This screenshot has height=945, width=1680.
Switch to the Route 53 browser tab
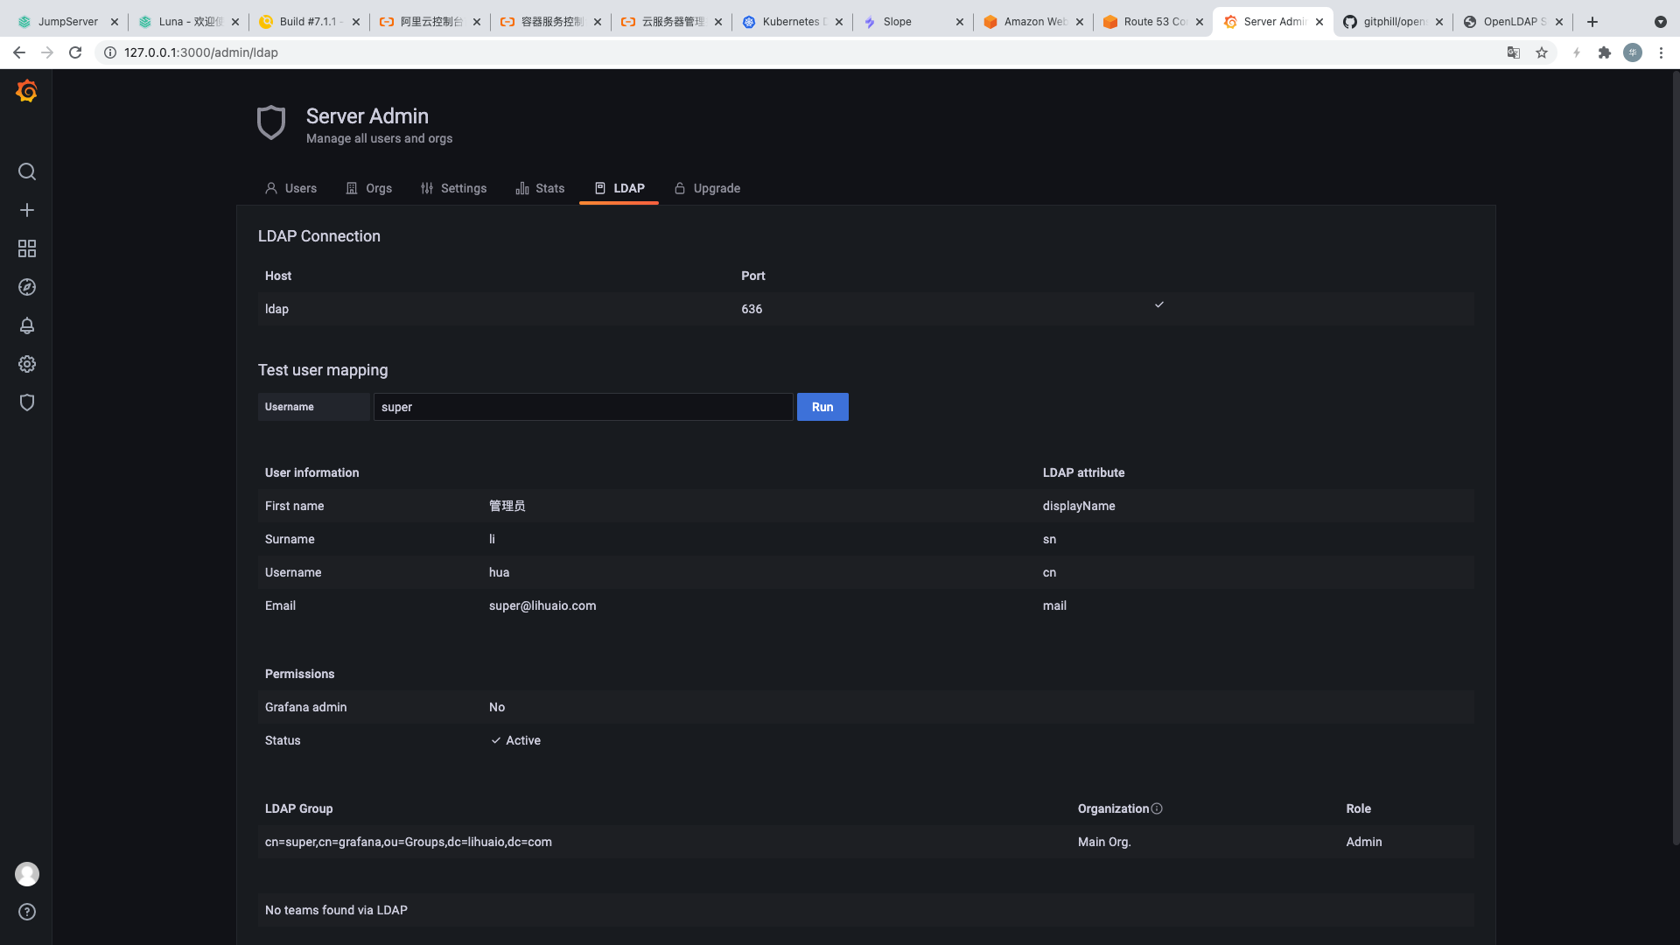click(x=1153, y=22)
